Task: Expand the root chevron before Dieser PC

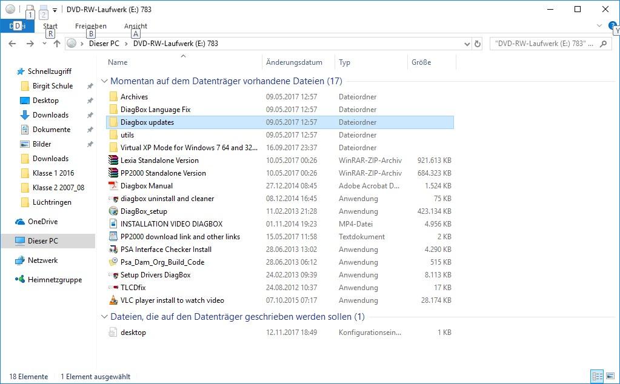Action: coord(82,44)
